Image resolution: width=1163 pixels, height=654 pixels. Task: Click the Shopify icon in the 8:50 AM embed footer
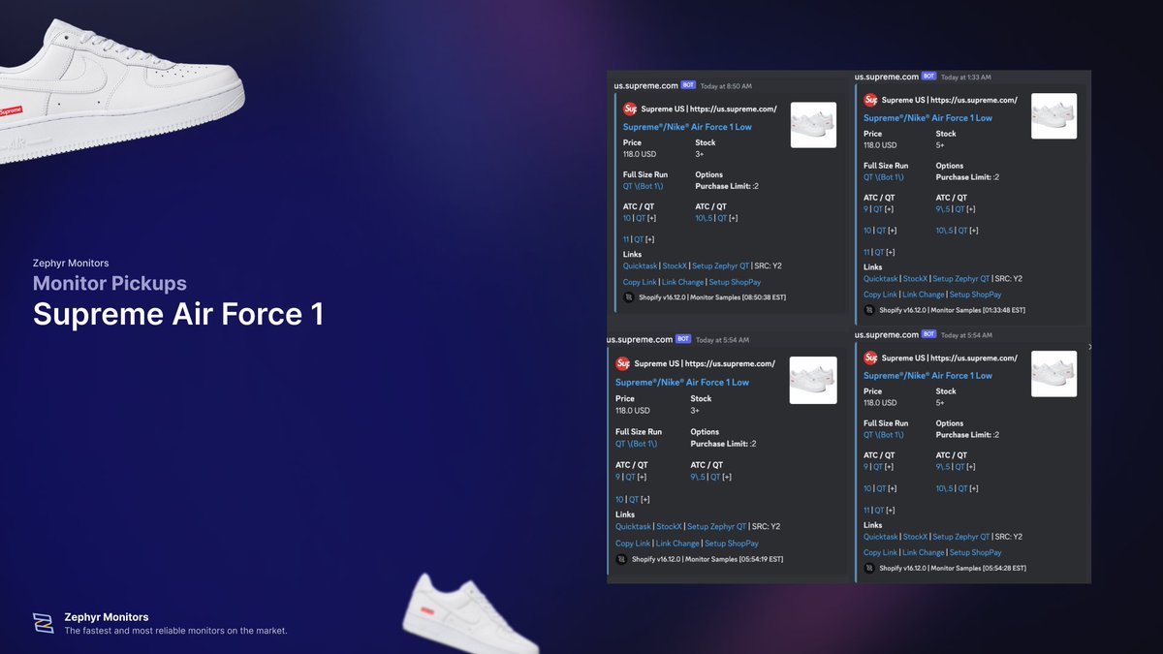[x=627, y=298]
